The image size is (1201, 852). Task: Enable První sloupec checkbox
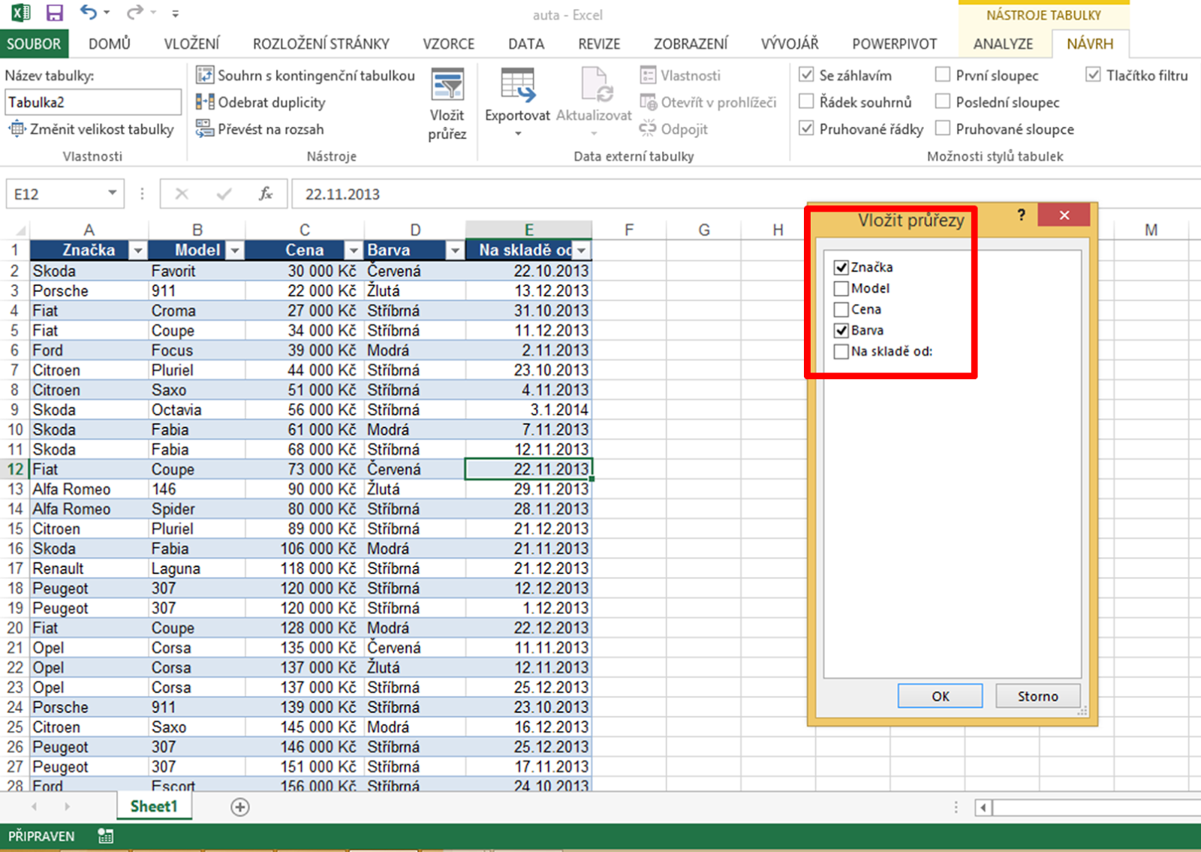pyautogui.click(x=943, y=74)
